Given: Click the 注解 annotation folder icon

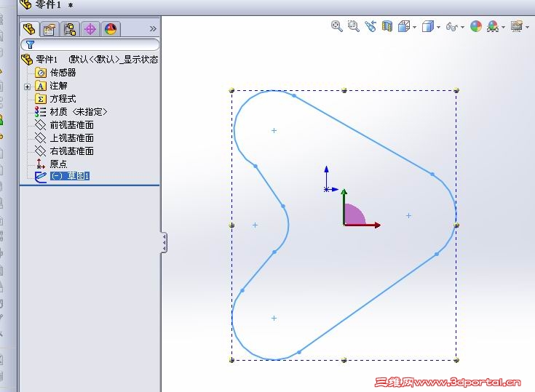Looking at the screenshot, I should [x=41, y=86].
